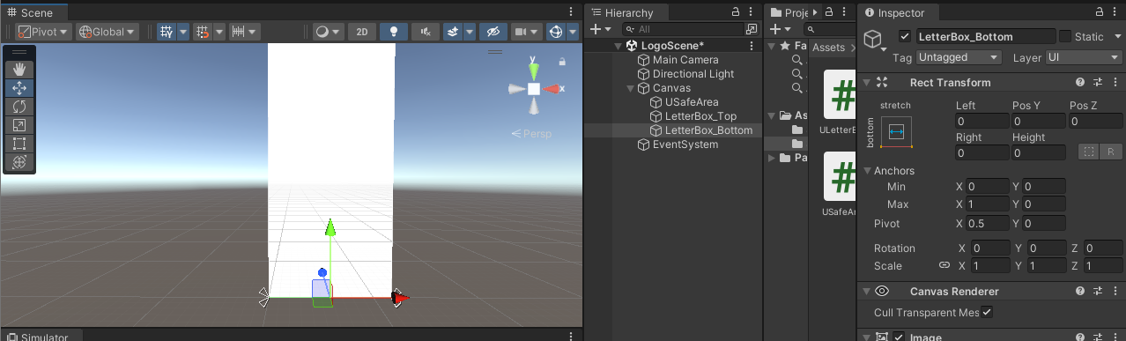Viewport: 1126px width, 341px height.
Task: Open the Global handle rotation dropdown
Action: point(107,31)
